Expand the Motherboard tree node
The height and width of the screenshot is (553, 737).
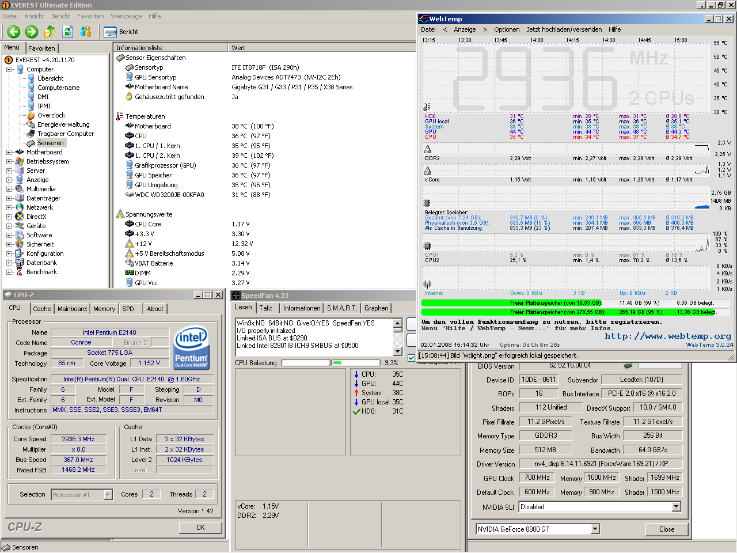pyautogui.click(x=9, y=152)
